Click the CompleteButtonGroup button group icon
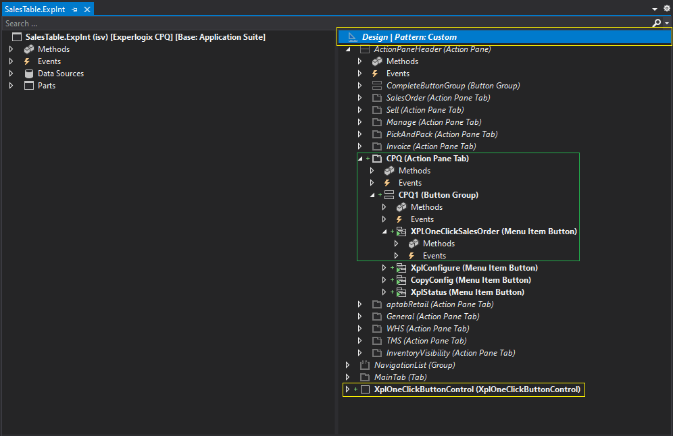The image size is (673, 436). [377, 85]
